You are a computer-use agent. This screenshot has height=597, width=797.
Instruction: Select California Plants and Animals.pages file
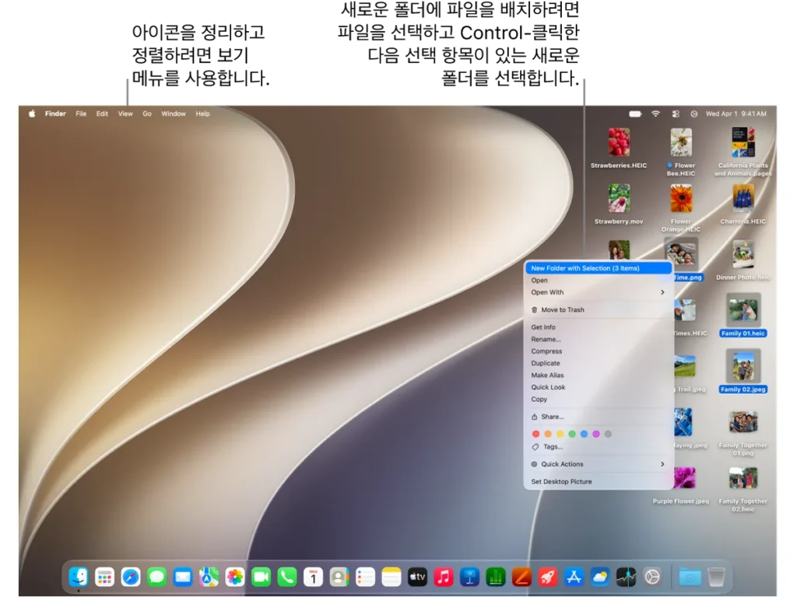point(743,152)
